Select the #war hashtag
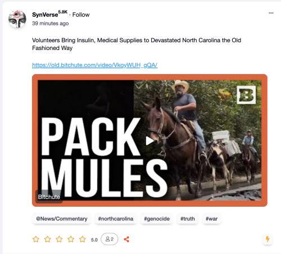The width and height of the screenshot is (281, 254). (x=211, y=219)
